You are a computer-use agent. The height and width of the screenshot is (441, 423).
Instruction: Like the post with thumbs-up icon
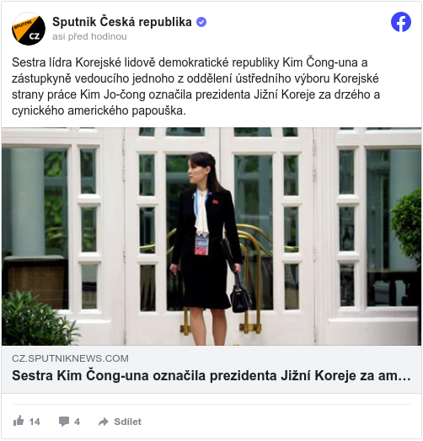click(19, 421)
